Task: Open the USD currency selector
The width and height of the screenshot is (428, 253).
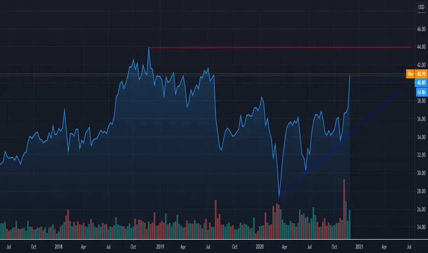Action: pyautogui.click(x=421, y=7)
